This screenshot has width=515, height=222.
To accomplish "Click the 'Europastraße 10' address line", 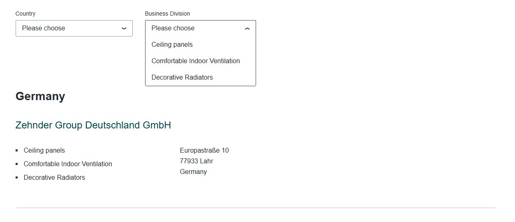I will click(204, 151).
